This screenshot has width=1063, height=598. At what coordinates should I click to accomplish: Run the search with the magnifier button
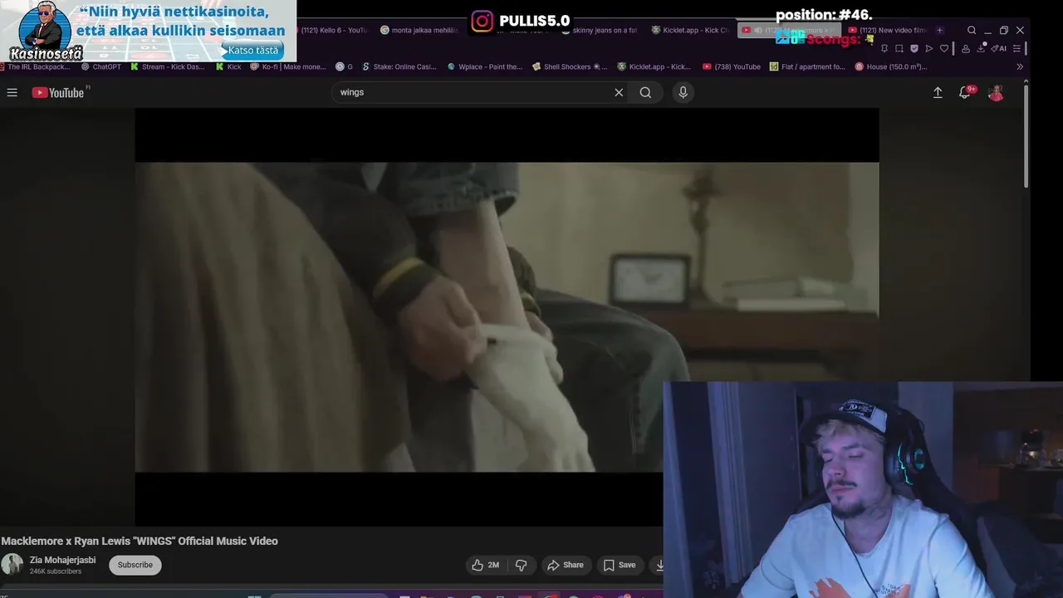(645, 92)
